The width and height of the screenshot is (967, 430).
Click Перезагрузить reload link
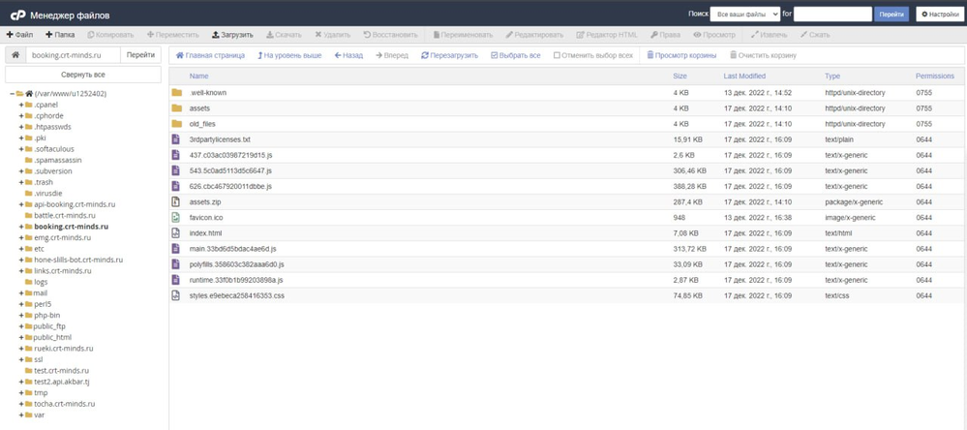pyautogui.click(x=449, y=55)
